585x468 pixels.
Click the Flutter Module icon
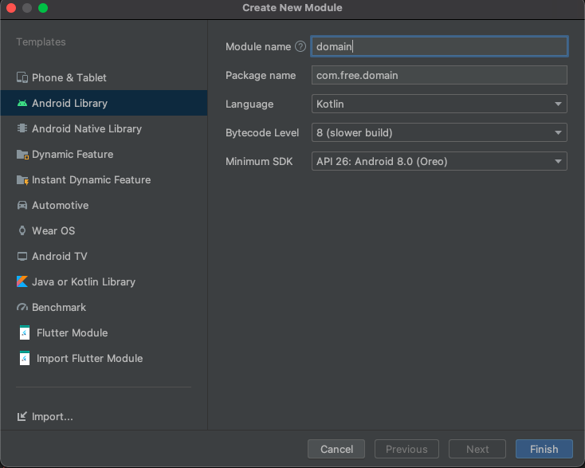24,333
